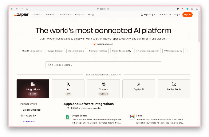Image resolution: width=209 pixels, height=137 pixels.
Task: Click the Zapier logo
Action: [22, 15]
